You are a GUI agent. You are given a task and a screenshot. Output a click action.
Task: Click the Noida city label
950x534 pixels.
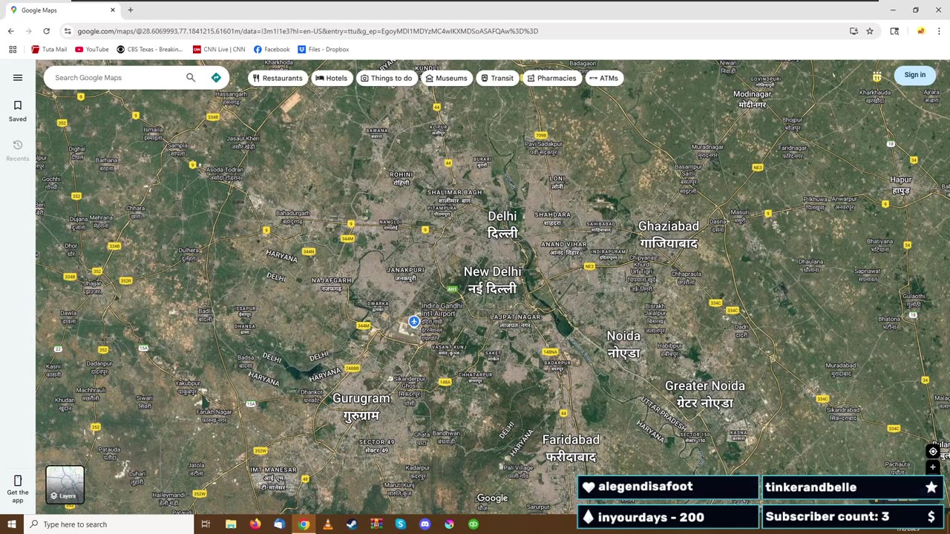[623, 344]
